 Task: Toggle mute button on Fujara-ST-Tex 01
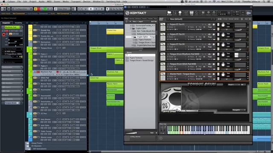(x=218, y=29)
